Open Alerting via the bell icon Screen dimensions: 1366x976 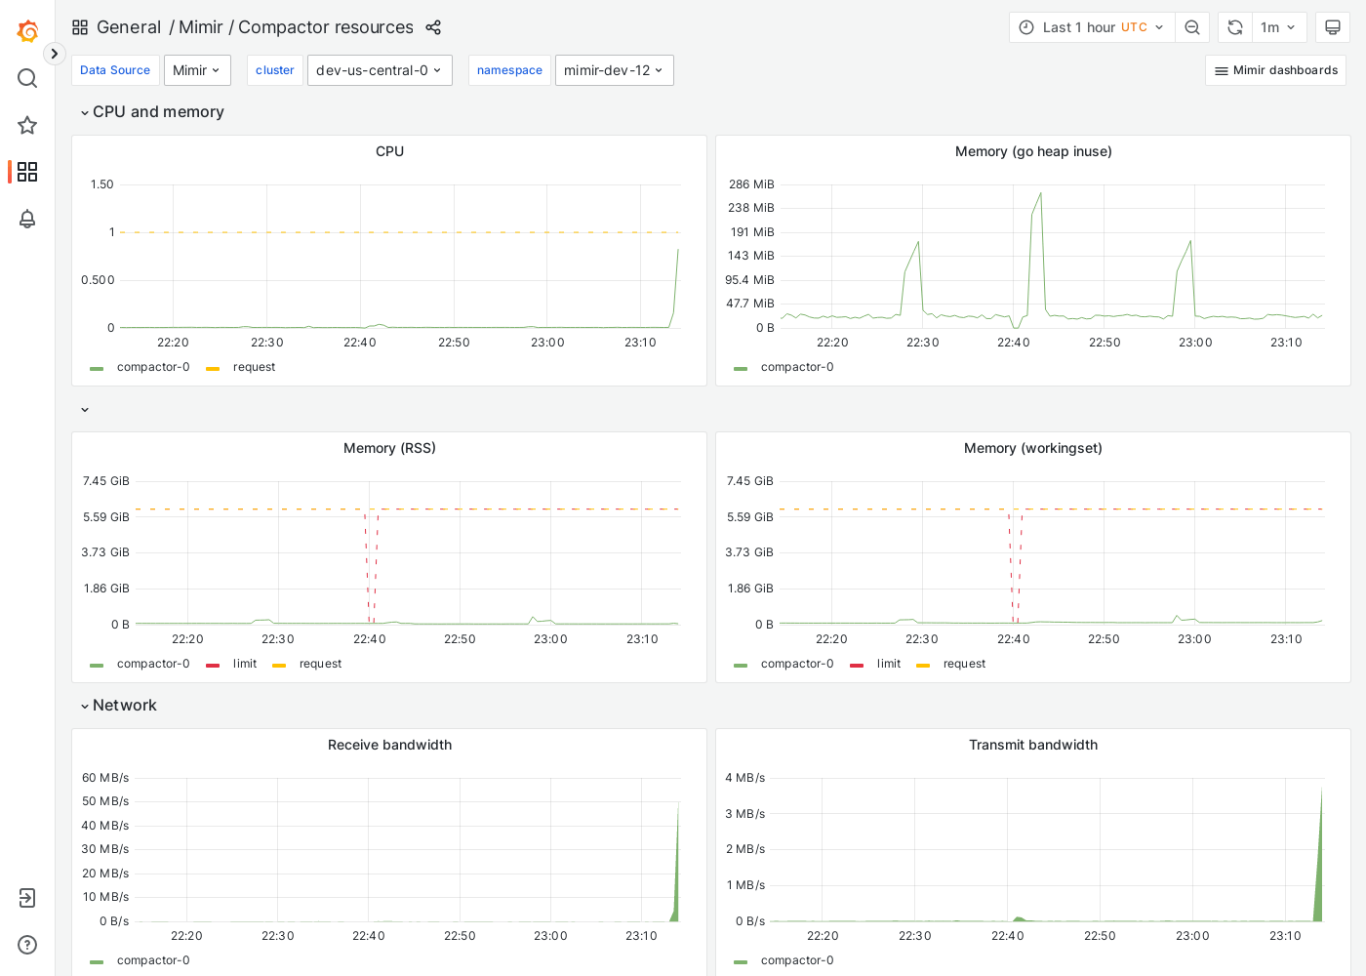(27, 220)
